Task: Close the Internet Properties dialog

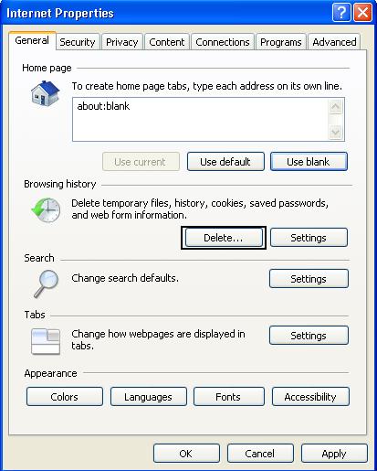Action: (362, 13)
